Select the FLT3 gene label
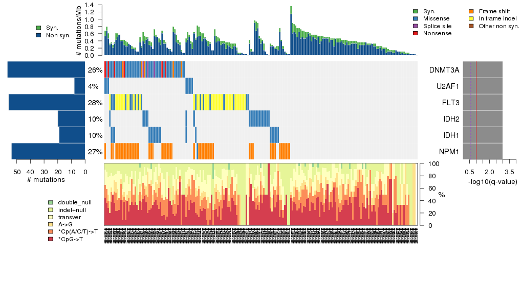The height and width of the screenshot is (282, 522). click(449, 103)
